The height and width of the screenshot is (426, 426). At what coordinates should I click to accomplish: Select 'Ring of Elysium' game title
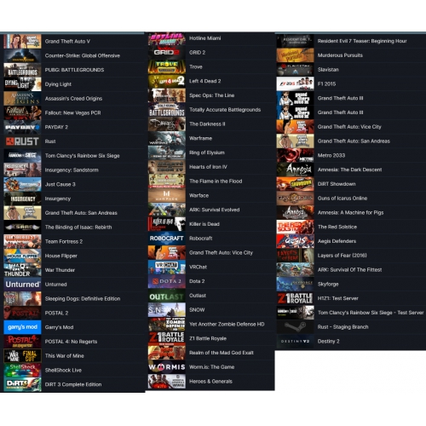coord(207,153)
